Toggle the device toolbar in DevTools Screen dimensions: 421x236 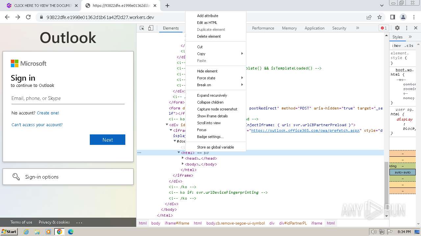tap(151, 28)
